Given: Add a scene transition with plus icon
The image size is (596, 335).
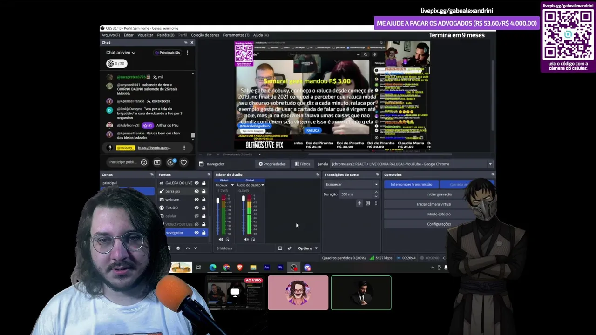Looking at the screenshot, I should [359, 203].
